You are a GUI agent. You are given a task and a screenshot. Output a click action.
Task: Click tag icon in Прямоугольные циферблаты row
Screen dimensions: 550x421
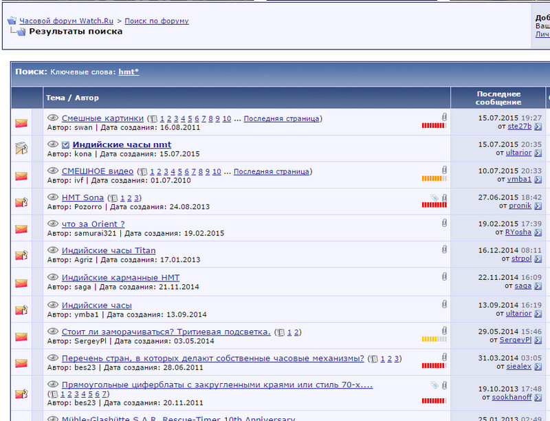(x=434, y=385)
